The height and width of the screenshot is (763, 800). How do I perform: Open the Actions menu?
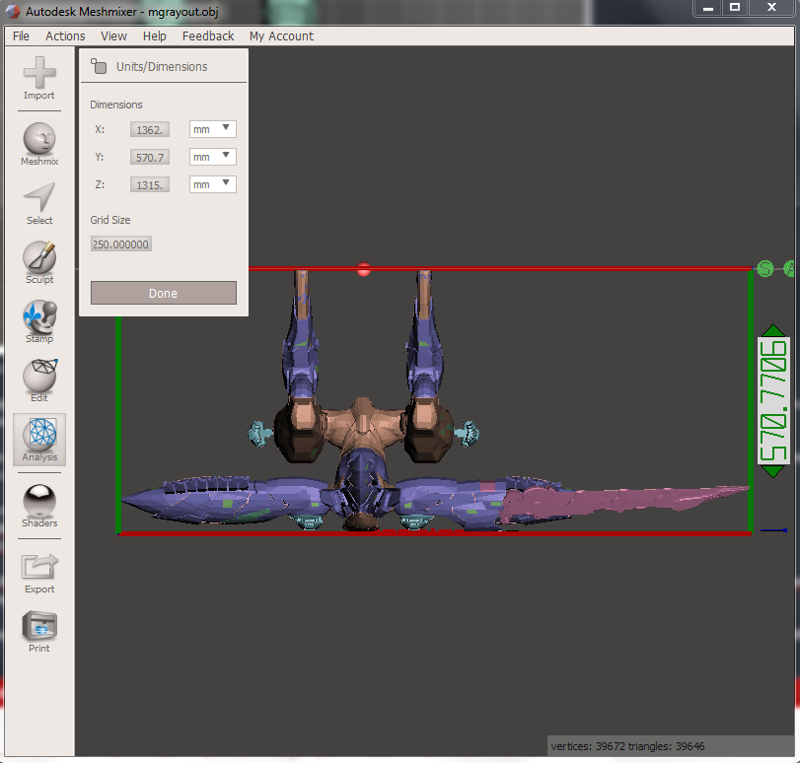click(65, 36)
